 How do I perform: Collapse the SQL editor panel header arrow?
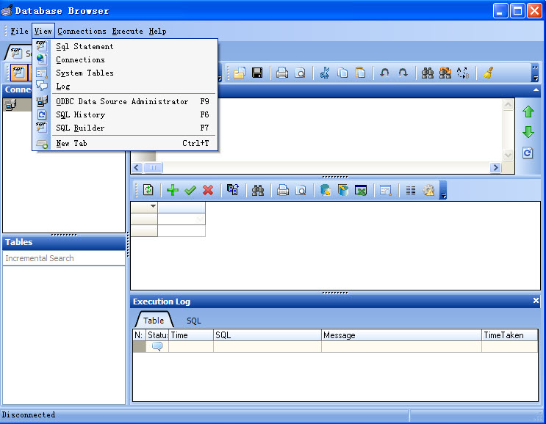[535, 90]
